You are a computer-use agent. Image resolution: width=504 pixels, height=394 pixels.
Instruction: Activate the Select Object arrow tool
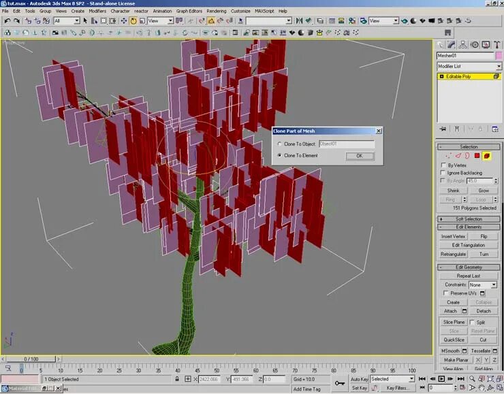(x=85, y=21)
